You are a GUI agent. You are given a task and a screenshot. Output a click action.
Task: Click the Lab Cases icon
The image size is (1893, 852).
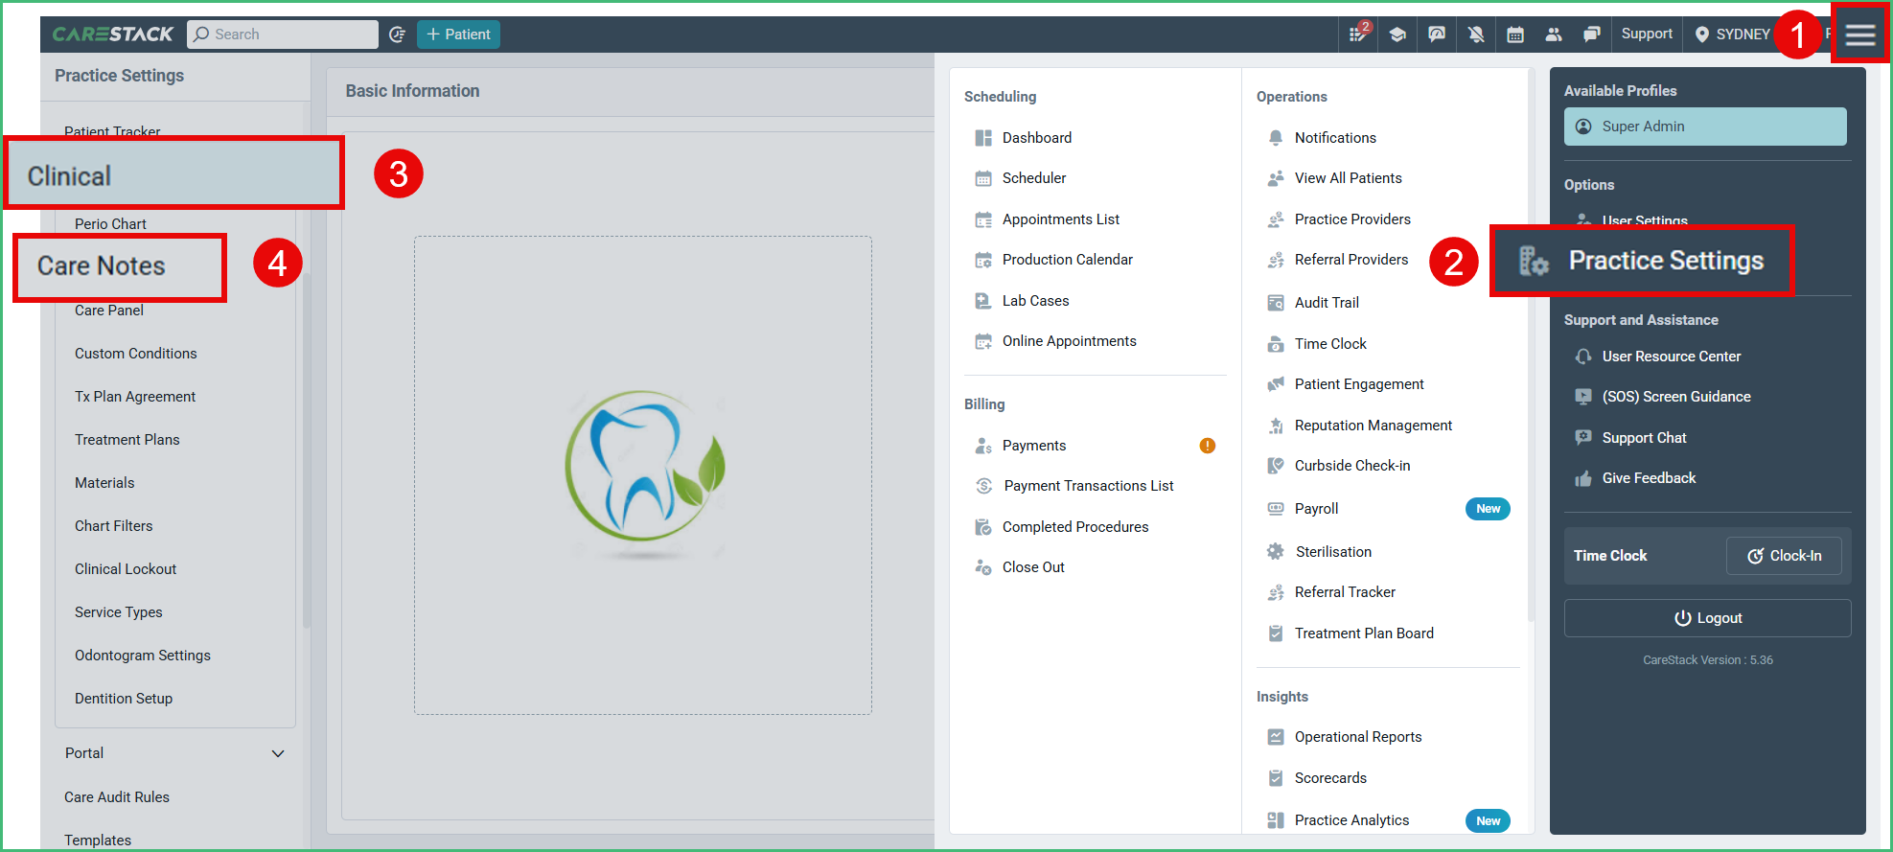983,301
